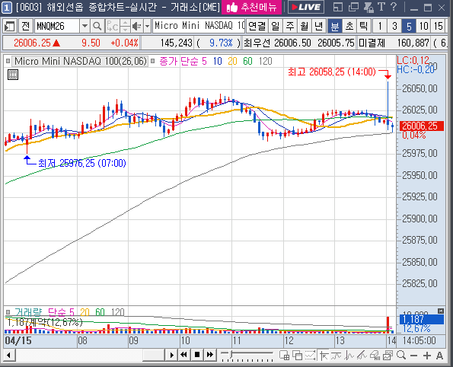This screenshot has width=453, height=367.
Task: Set interval to 1 minute
Action: (380, 27)
